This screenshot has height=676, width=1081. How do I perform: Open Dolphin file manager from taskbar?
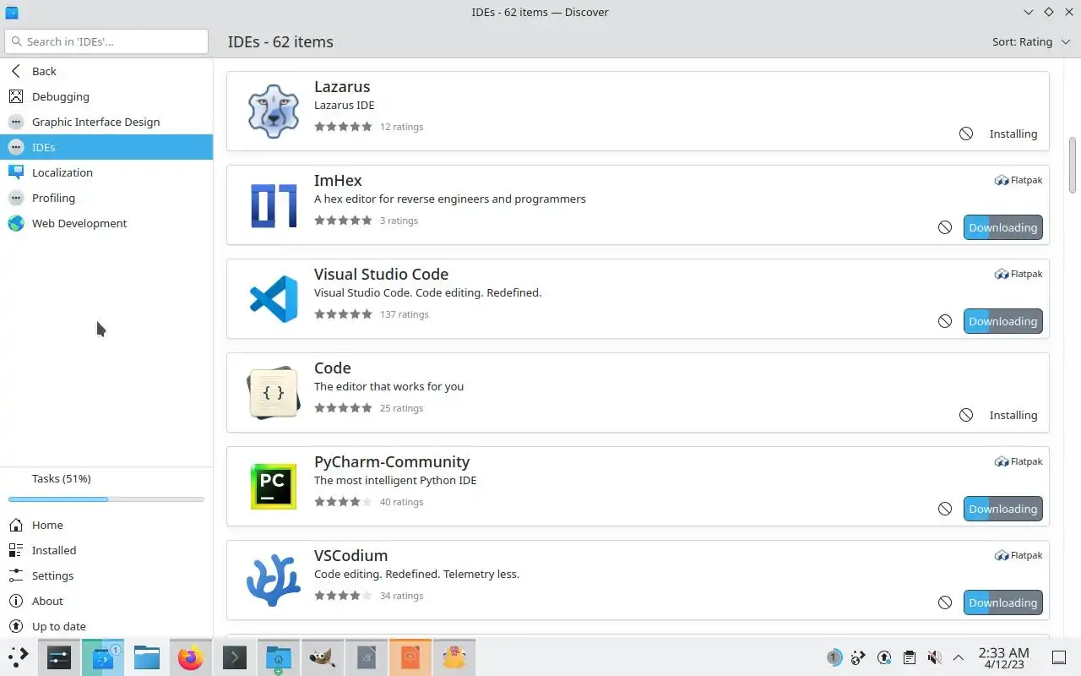[147, 657]
